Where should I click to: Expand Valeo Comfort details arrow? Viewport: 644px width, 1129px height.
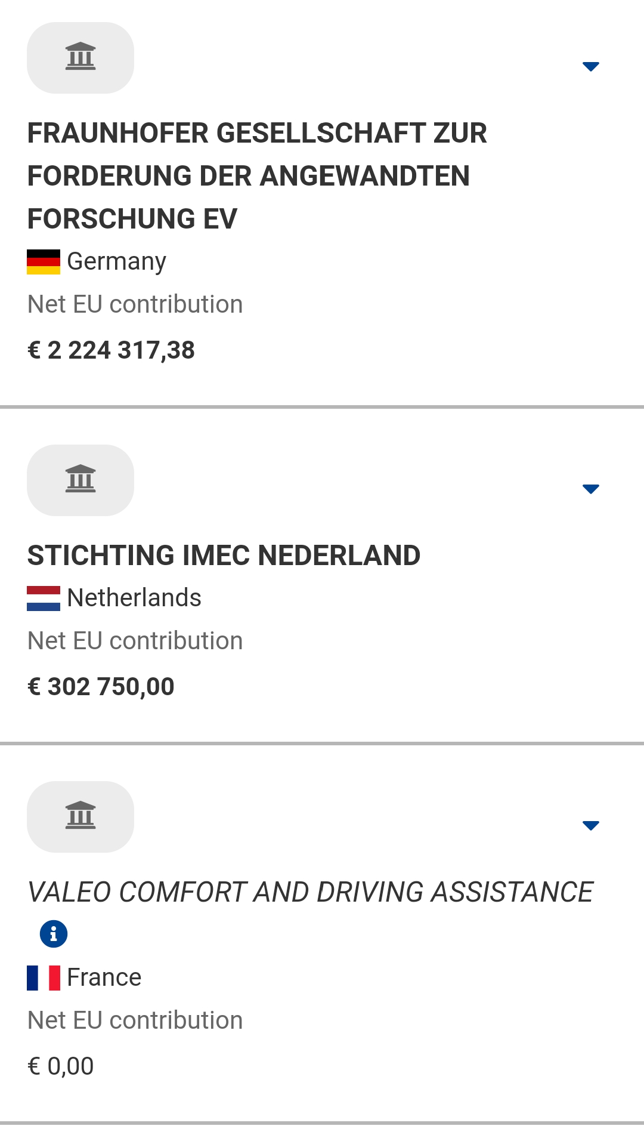click(590, 825)
